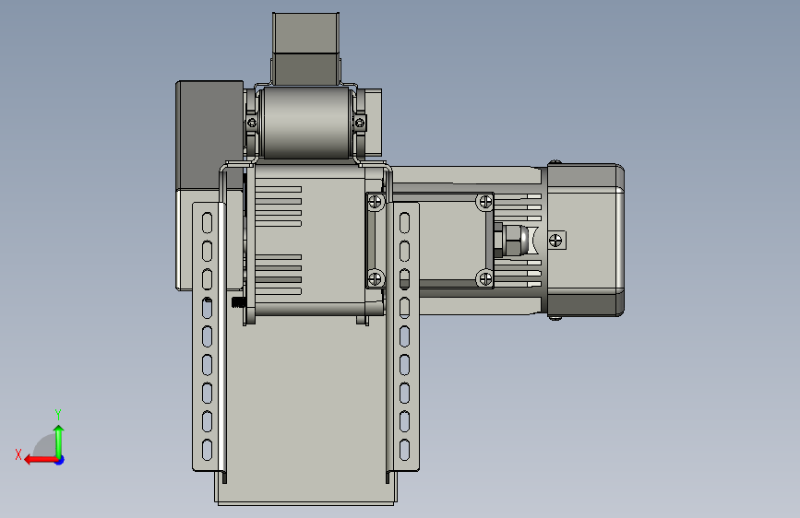Click the red X axis arrow of the triad
Screen dimensions: 800x518
tap(41, 460)
